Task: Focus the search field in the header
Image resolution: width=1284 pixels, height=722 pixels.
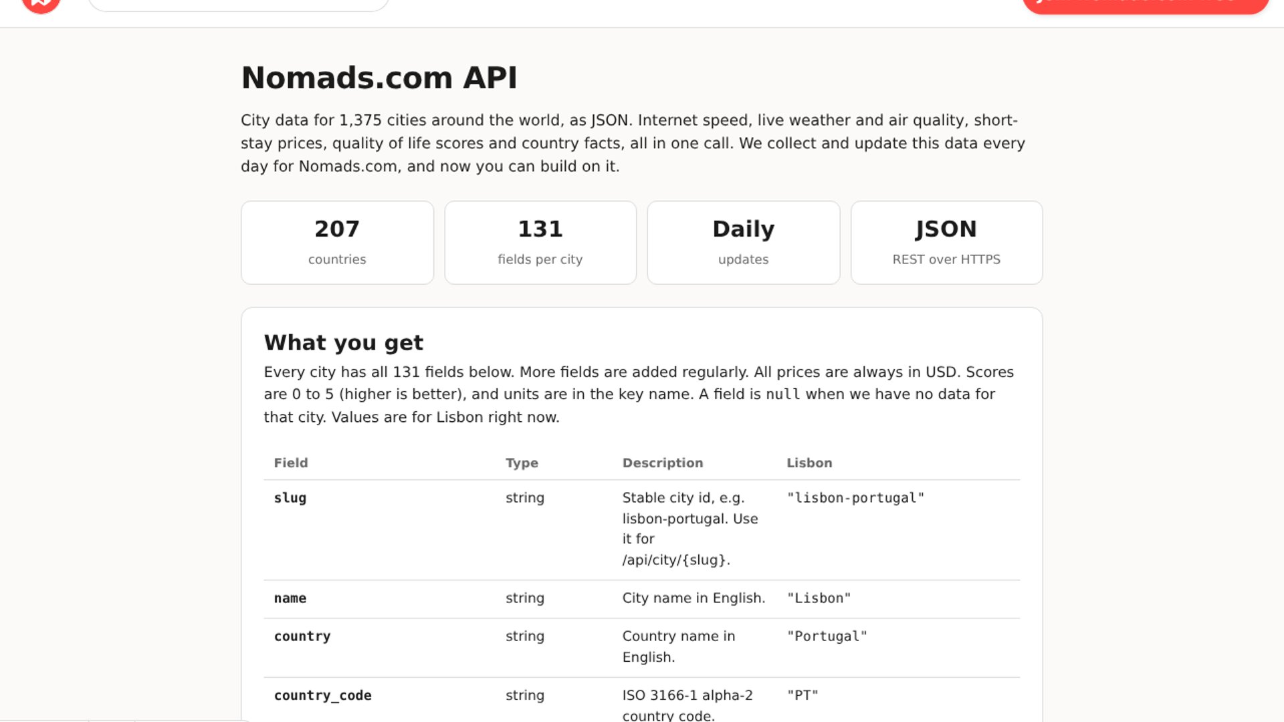Action: pyautogui.click(x=239, y=5)
